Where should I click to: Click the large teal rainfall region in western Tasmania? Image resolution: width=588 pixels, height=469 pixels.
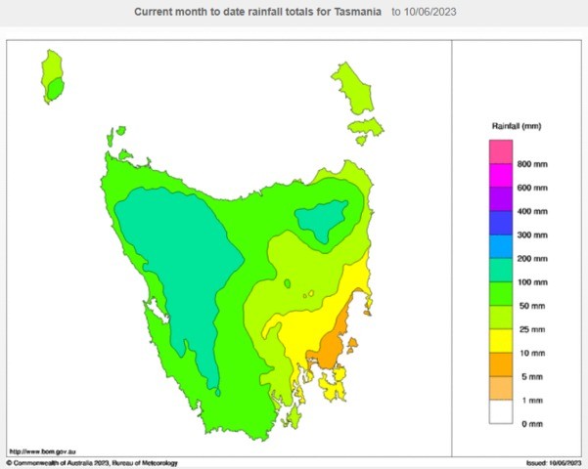point(181,264)
